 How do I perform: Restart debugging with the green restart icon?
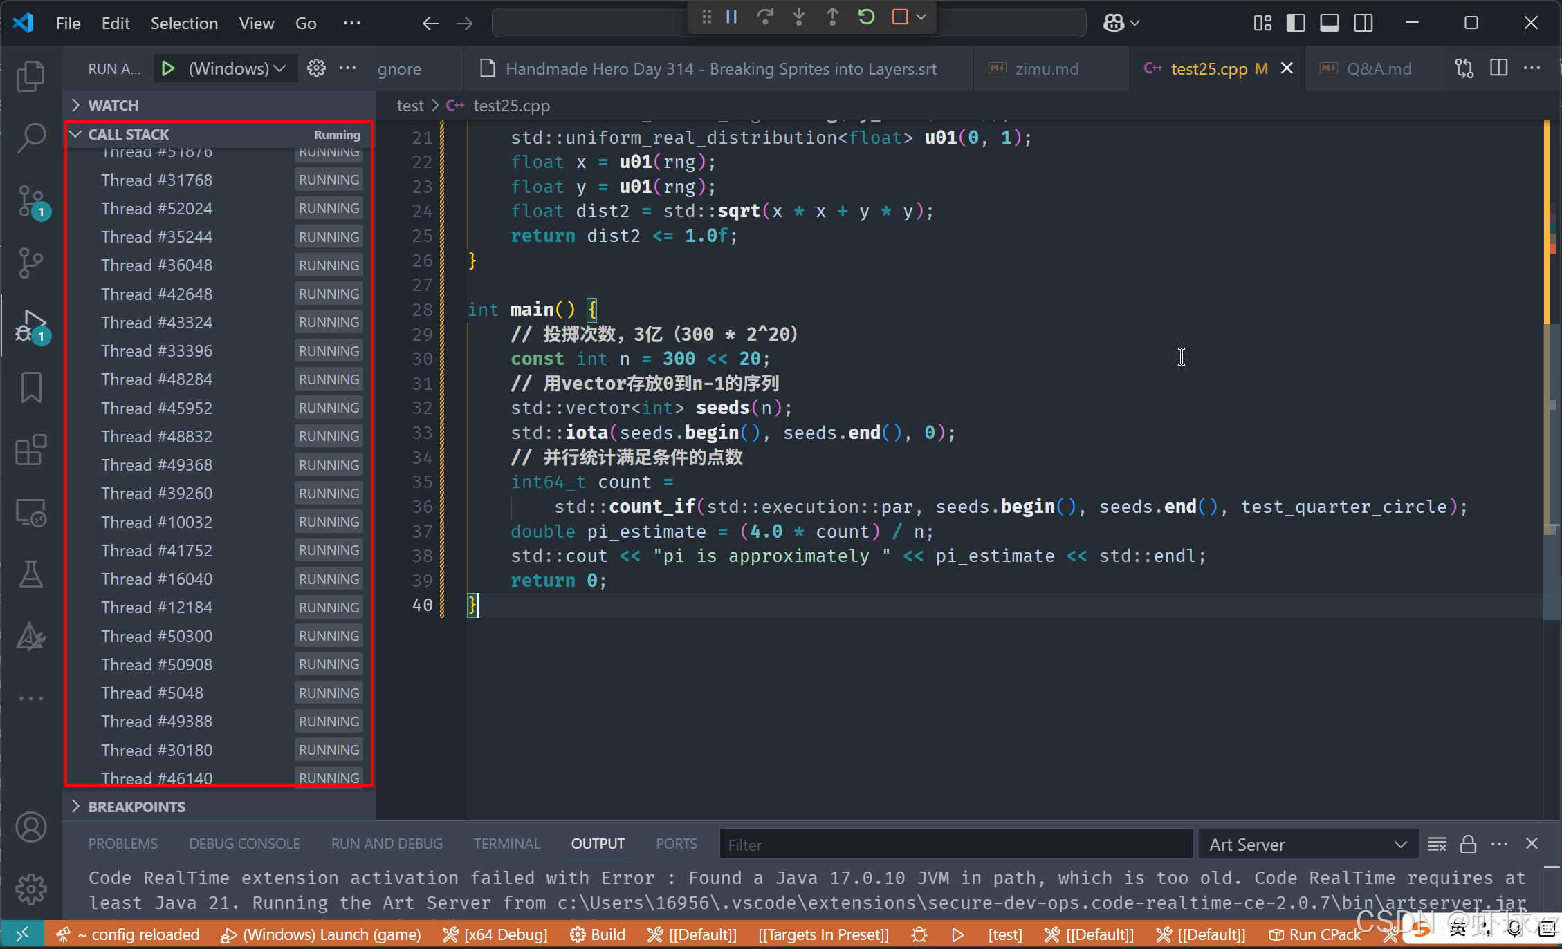[866, 17]
